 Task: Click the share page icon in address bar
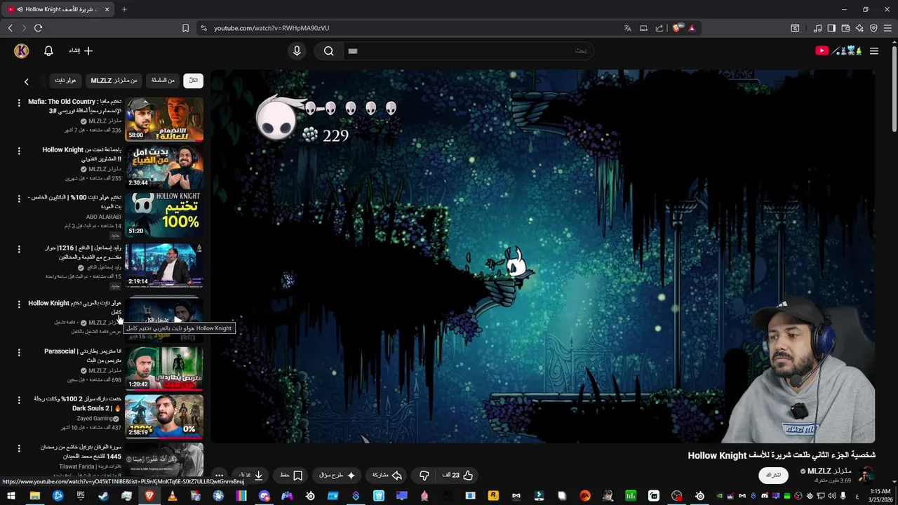coord(659,28)
